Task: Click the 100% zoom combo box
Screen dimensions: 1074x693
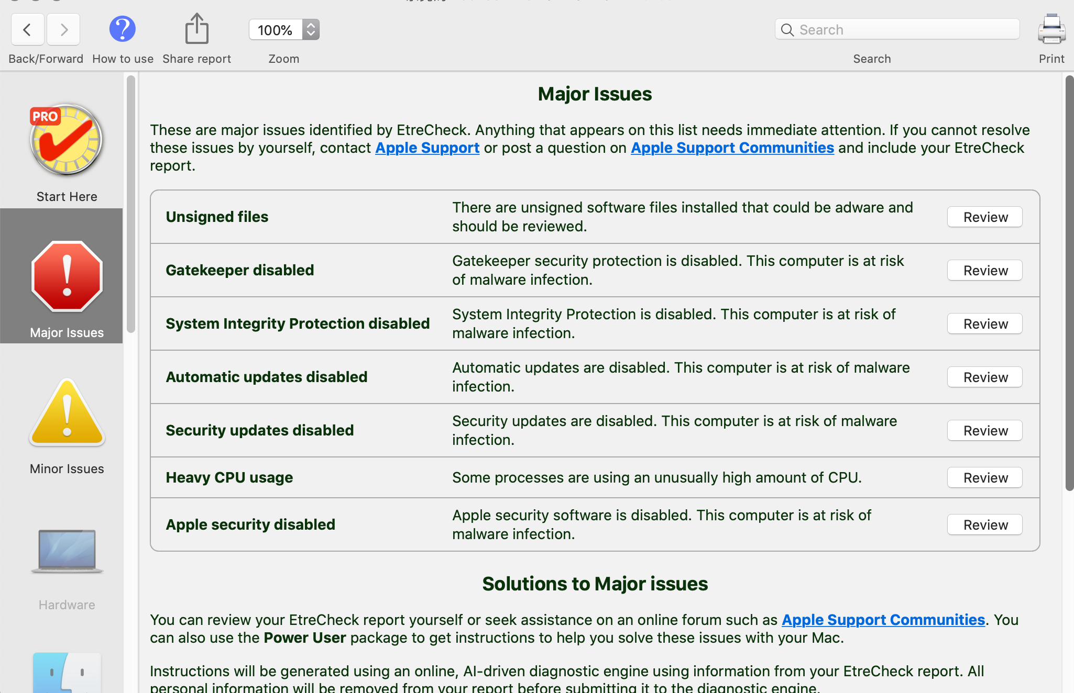Action: [x=276, y=30]
